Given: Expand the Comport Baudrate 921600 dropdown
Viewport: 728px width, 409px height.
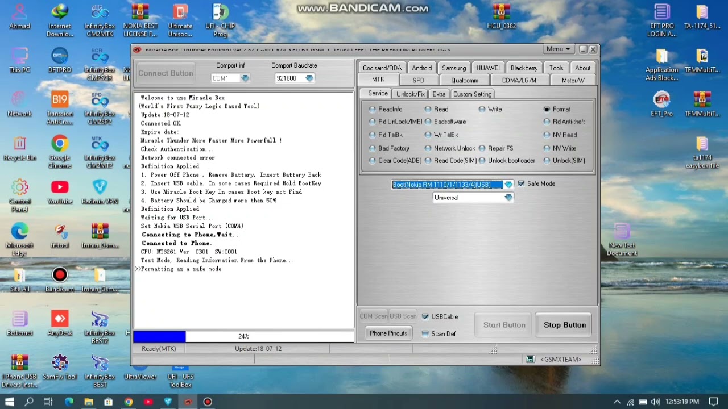Looking at the screenshot, I should click(309, 78).
